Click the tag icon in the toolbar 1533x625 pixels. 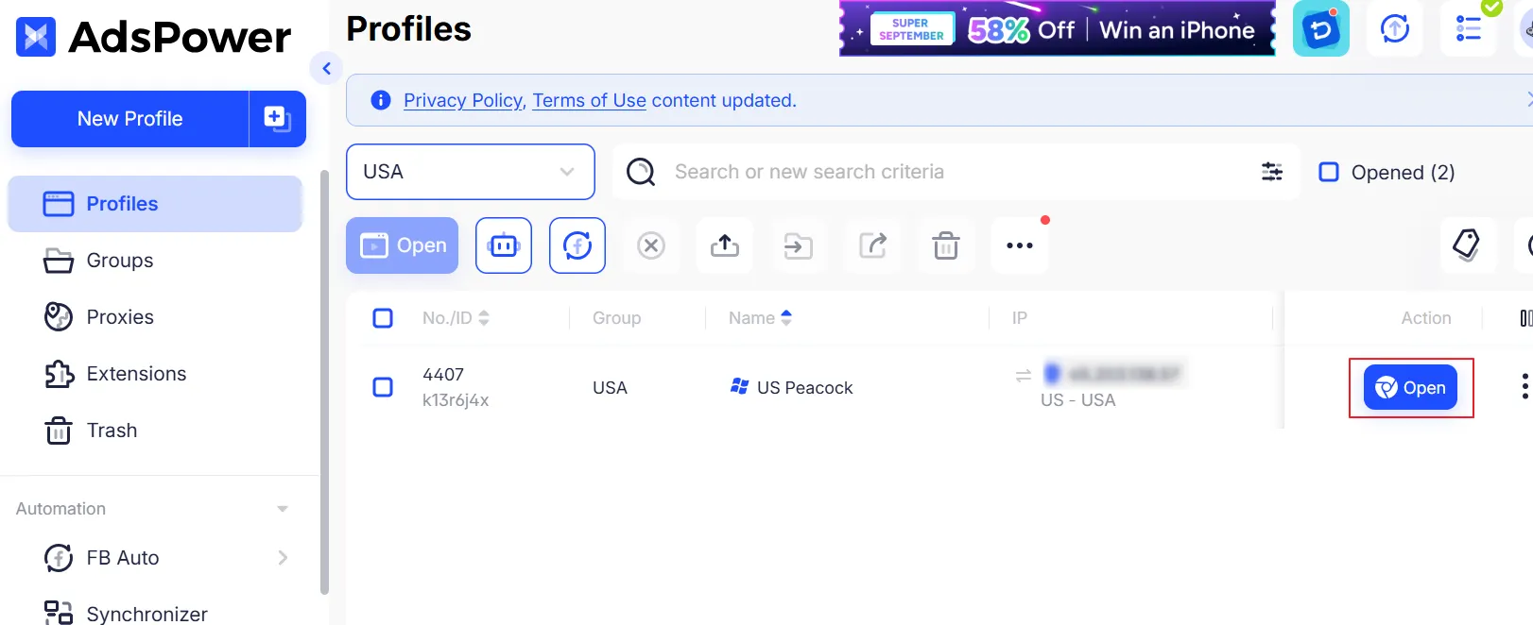pyautogui.click(x=1467, y=245)
